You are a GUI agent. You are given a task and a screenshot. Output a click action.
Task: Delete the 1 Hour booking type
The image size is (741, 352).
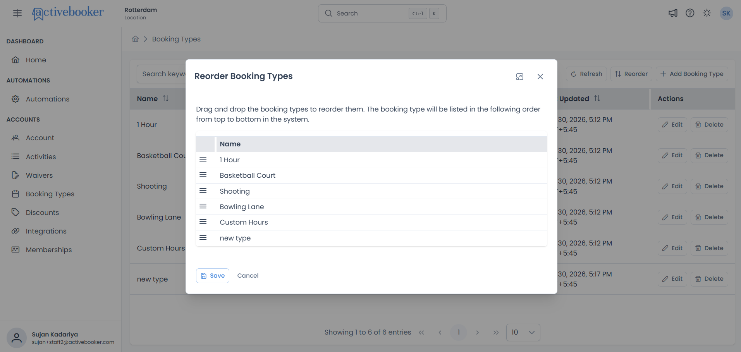[709, 125]
